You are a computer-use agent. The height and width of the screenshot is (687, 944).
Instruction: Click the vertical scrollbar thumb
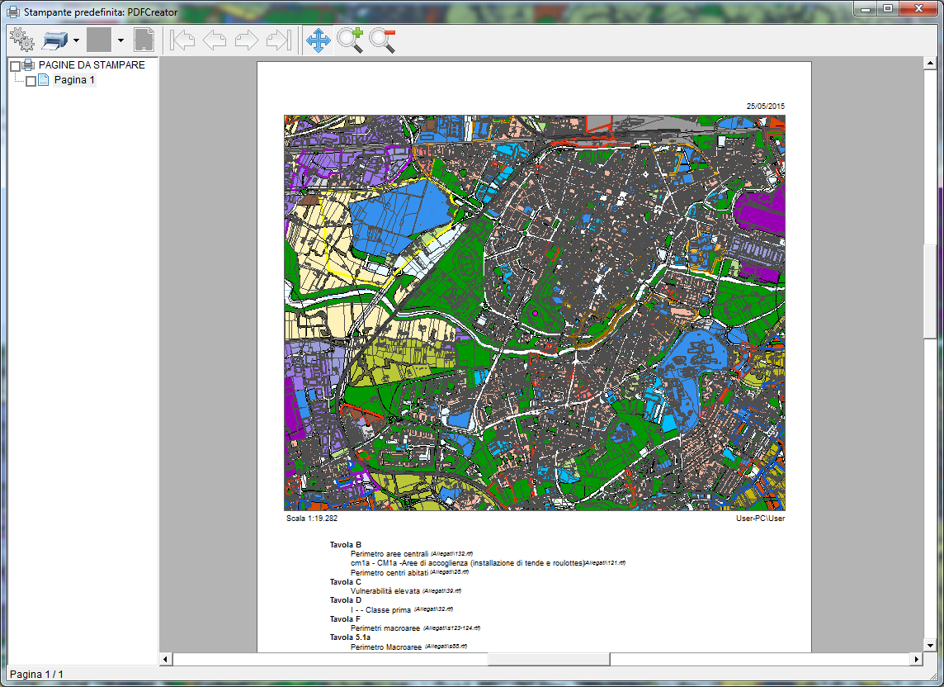tap(930, 291)
